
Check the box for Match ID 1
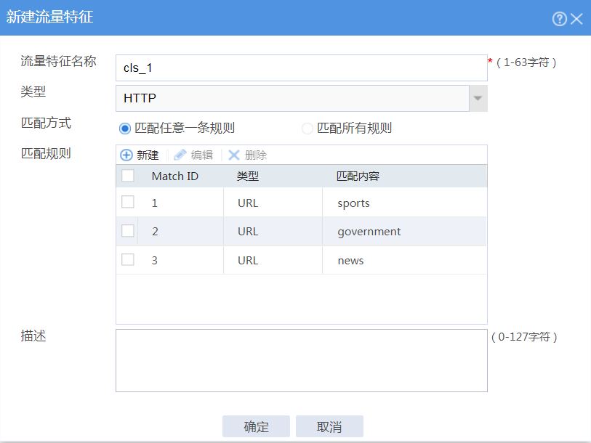(x=128, y=203)
